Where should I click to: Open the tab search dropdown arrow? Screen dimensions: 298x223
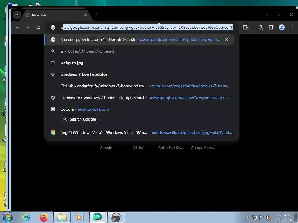point(17,15)
